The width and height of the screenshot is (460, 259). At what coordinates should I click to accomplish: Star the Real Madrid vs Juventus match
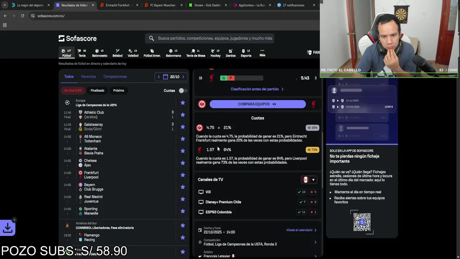pyautogui.click(x=183, y=199)
